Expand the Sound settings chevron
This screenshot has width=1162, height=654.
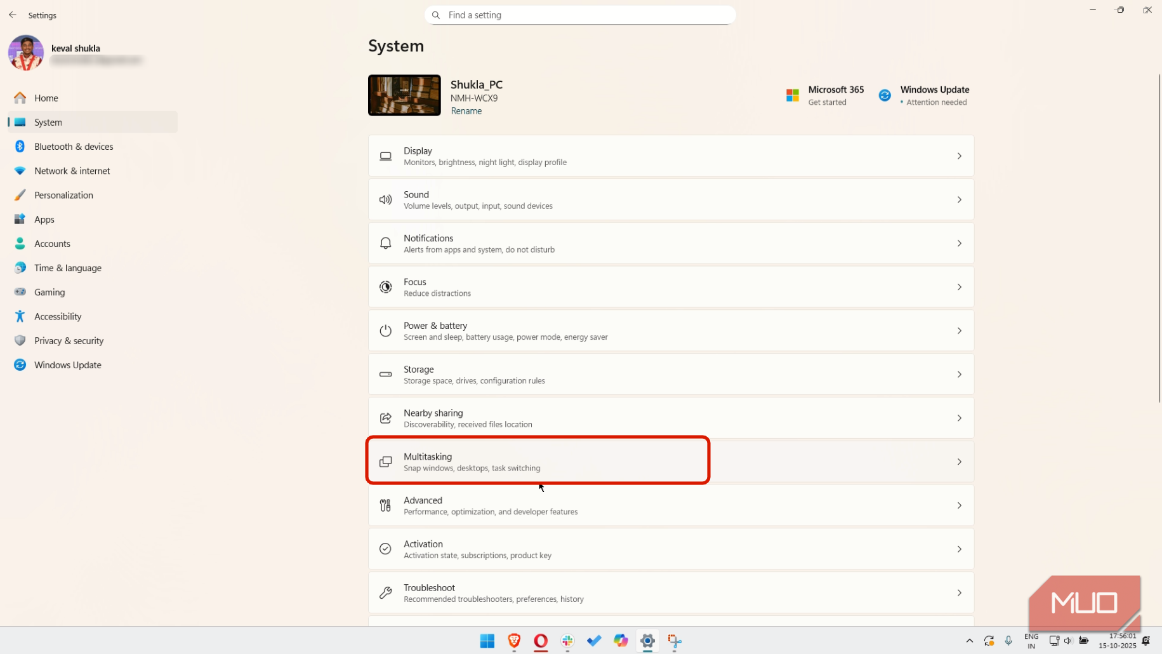pos(959,200)
